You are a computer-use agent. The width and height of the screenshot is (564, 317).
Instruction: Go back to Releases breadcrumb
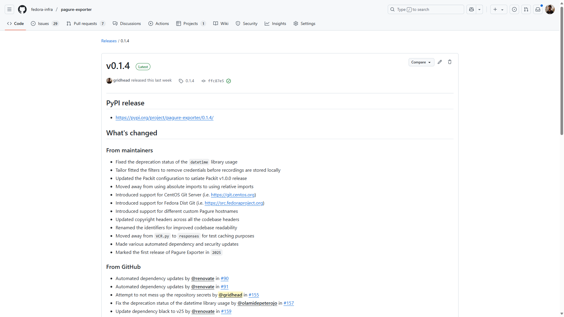109,41
